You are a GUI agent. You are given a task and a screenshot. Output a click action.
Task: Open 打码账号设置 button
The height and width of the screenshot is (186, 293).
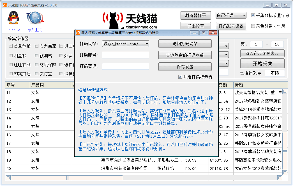point(231,26)
